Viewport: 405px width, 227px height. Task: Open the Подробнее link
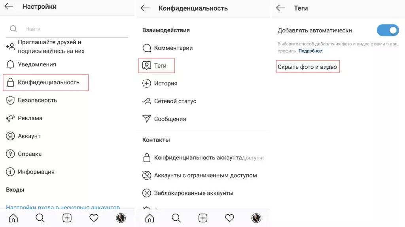[310, 51]
